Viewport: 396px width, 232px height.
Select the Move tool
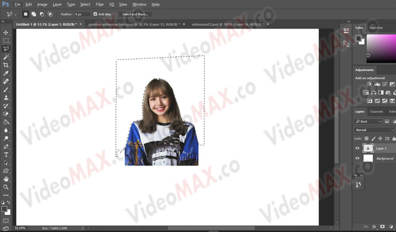[x=6, y=32]
